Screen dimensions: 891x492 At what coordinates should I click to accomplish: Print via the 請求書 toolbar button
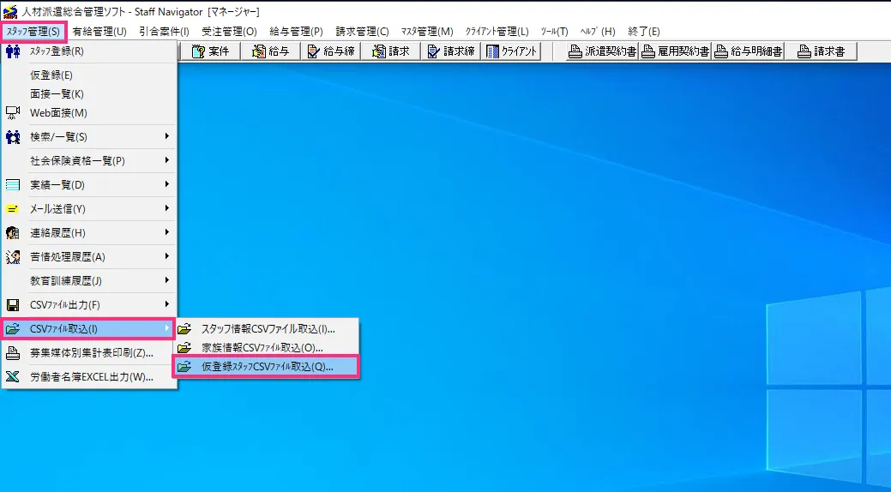click(x=821, y=51)
